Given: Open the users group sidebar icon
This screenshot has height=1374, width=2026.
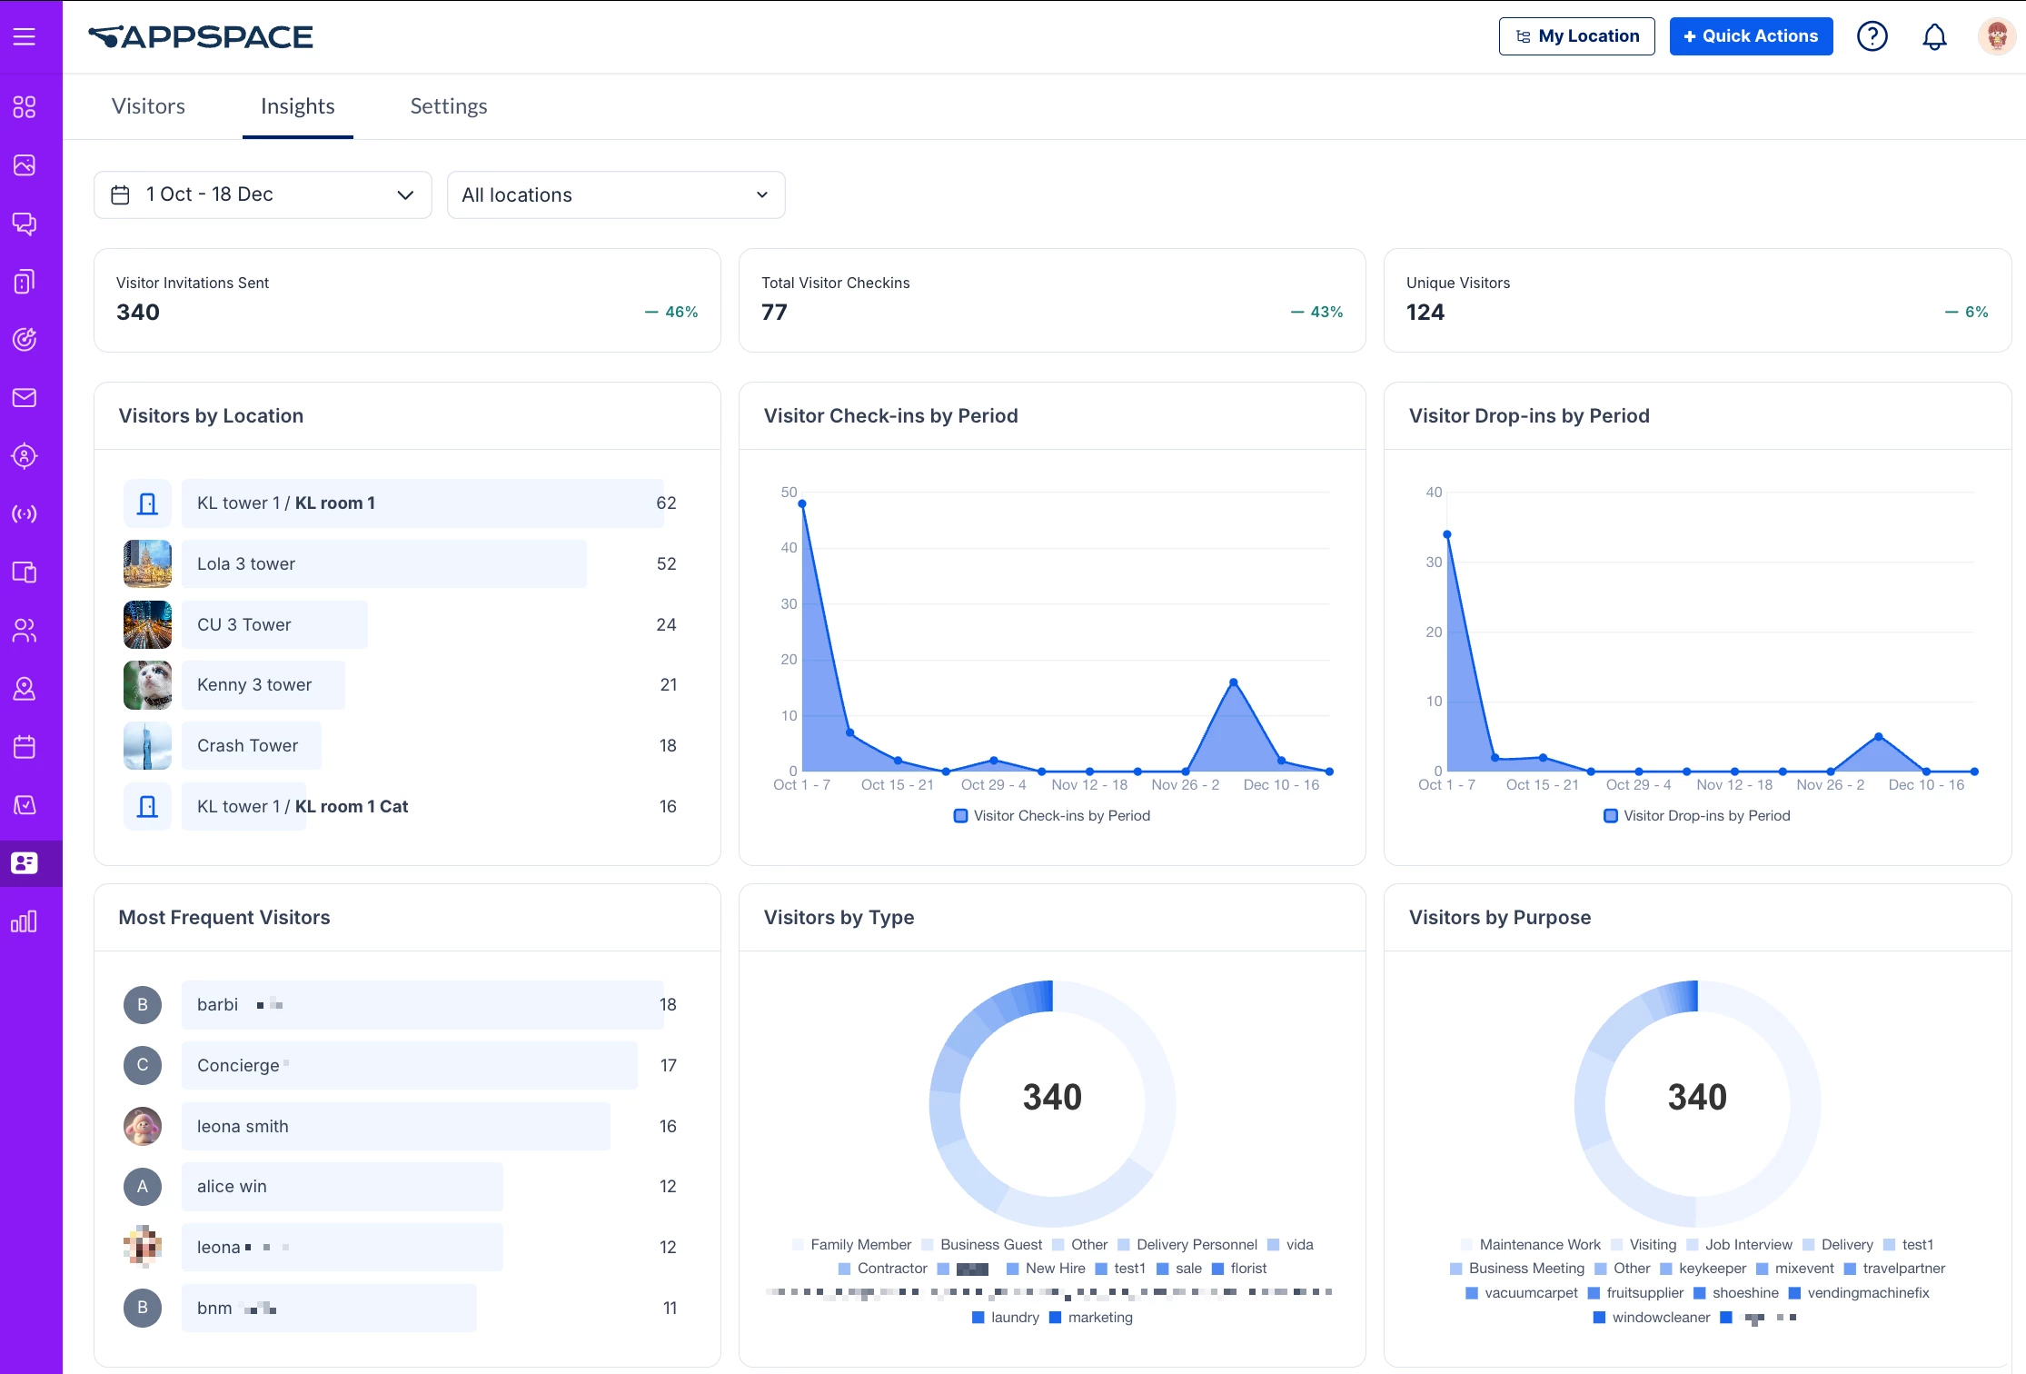Looking at the screenshot, I should [x=25, y=630].
